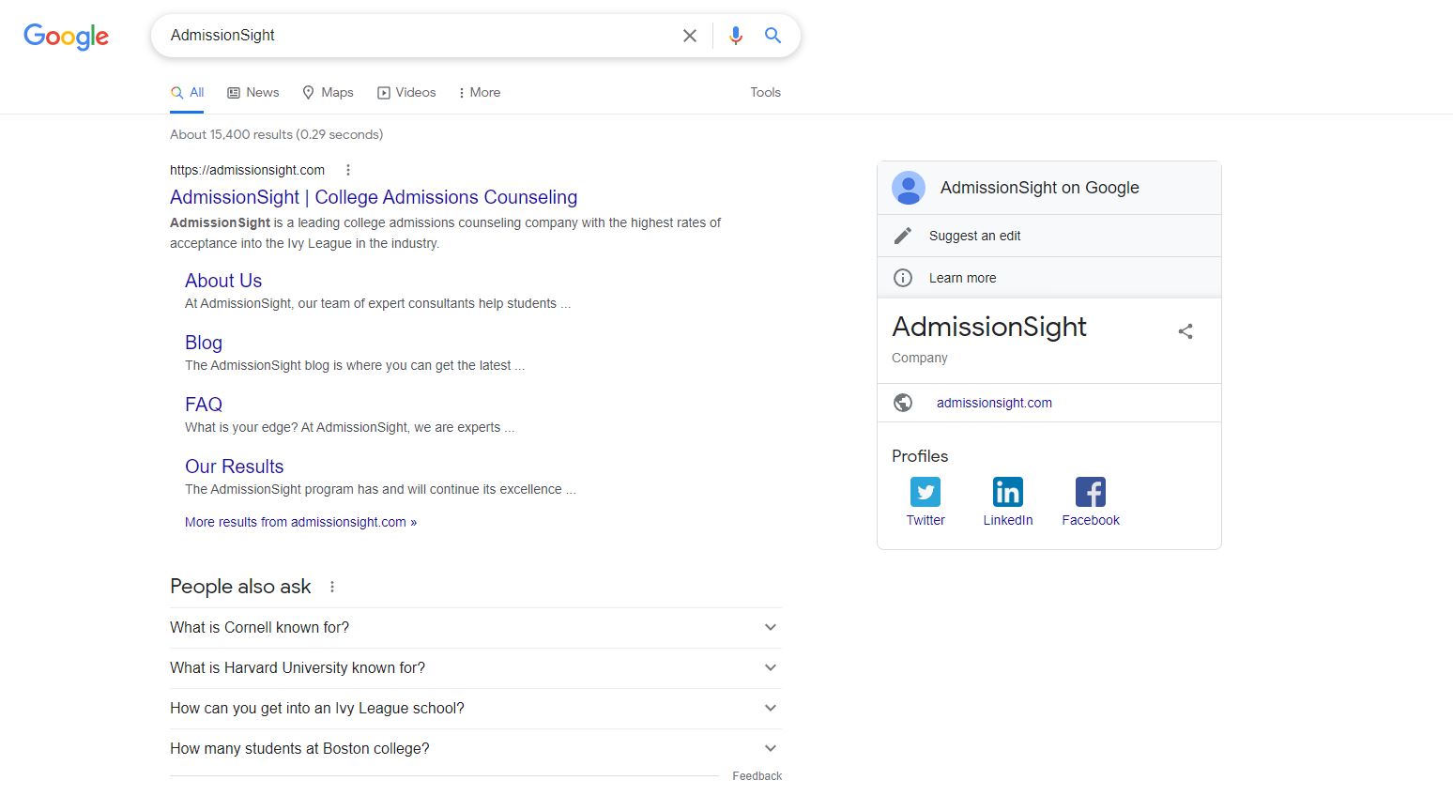Click the https://admissionsight.com URL text

[248, 170]
